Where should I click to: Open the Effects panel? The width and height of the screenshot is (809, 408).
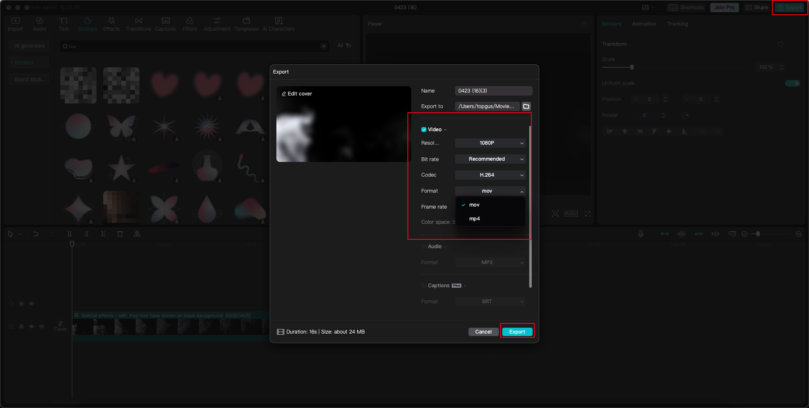(111, 24)
